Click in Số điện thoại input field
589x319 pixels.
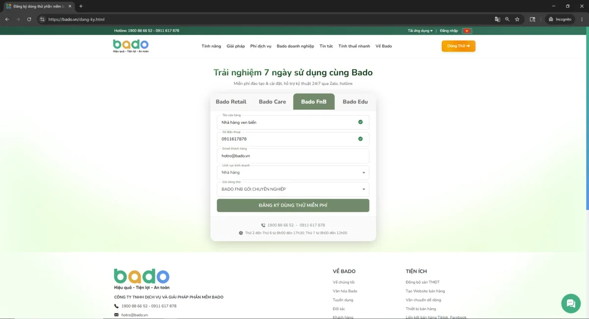293,139
